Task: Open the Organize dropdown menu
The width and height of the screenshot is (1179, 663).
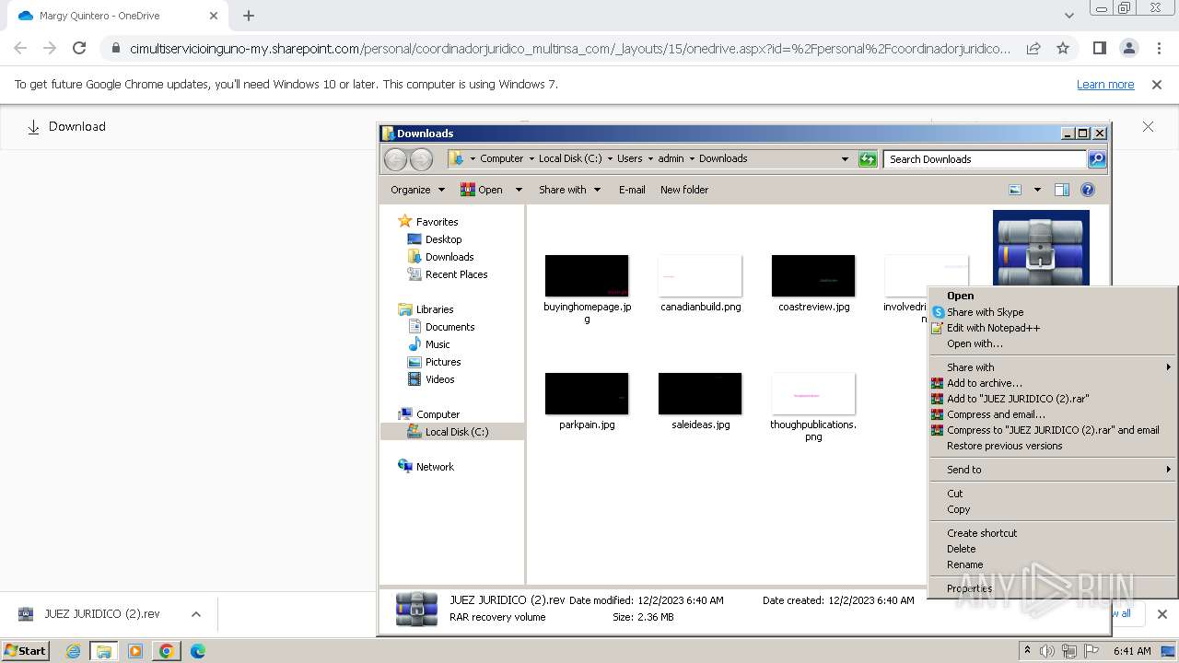Action: click(x=417, y=190)
